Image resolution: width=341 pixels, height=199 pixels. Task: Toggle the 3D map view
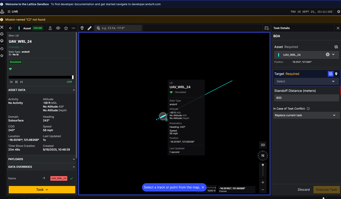263,145
